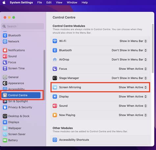Open the System Settings menu
This screenshot has height=150, width=156.
pos(21,2)
